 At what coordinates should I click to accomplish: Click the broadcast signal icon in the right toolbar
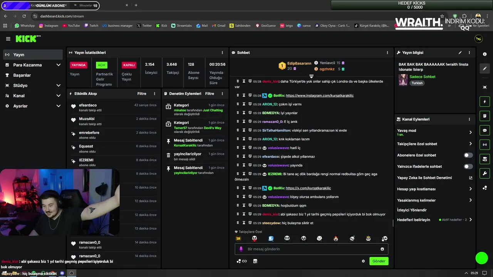point(485,145)
